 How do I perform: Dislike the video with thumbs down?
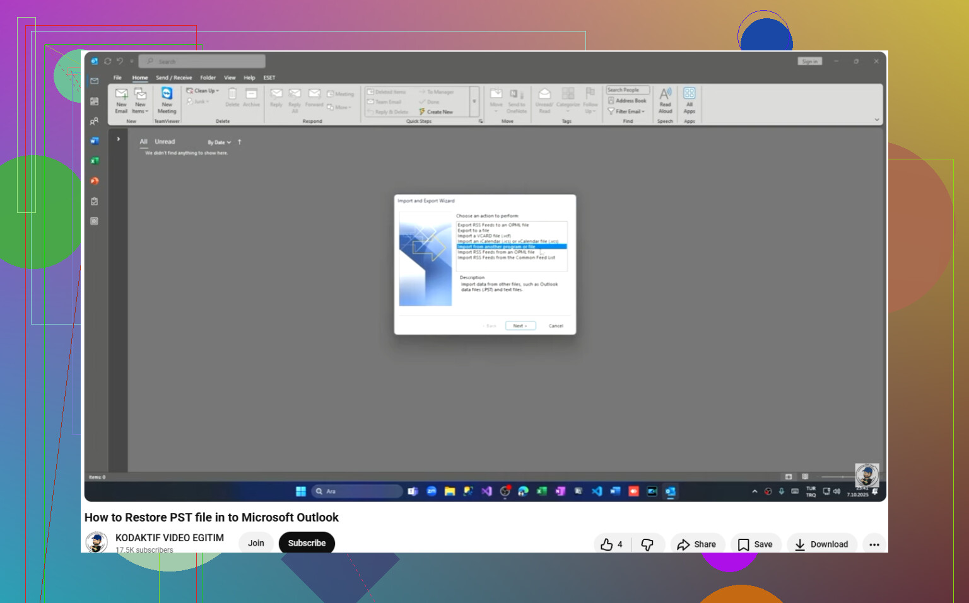tap(648, 544)
